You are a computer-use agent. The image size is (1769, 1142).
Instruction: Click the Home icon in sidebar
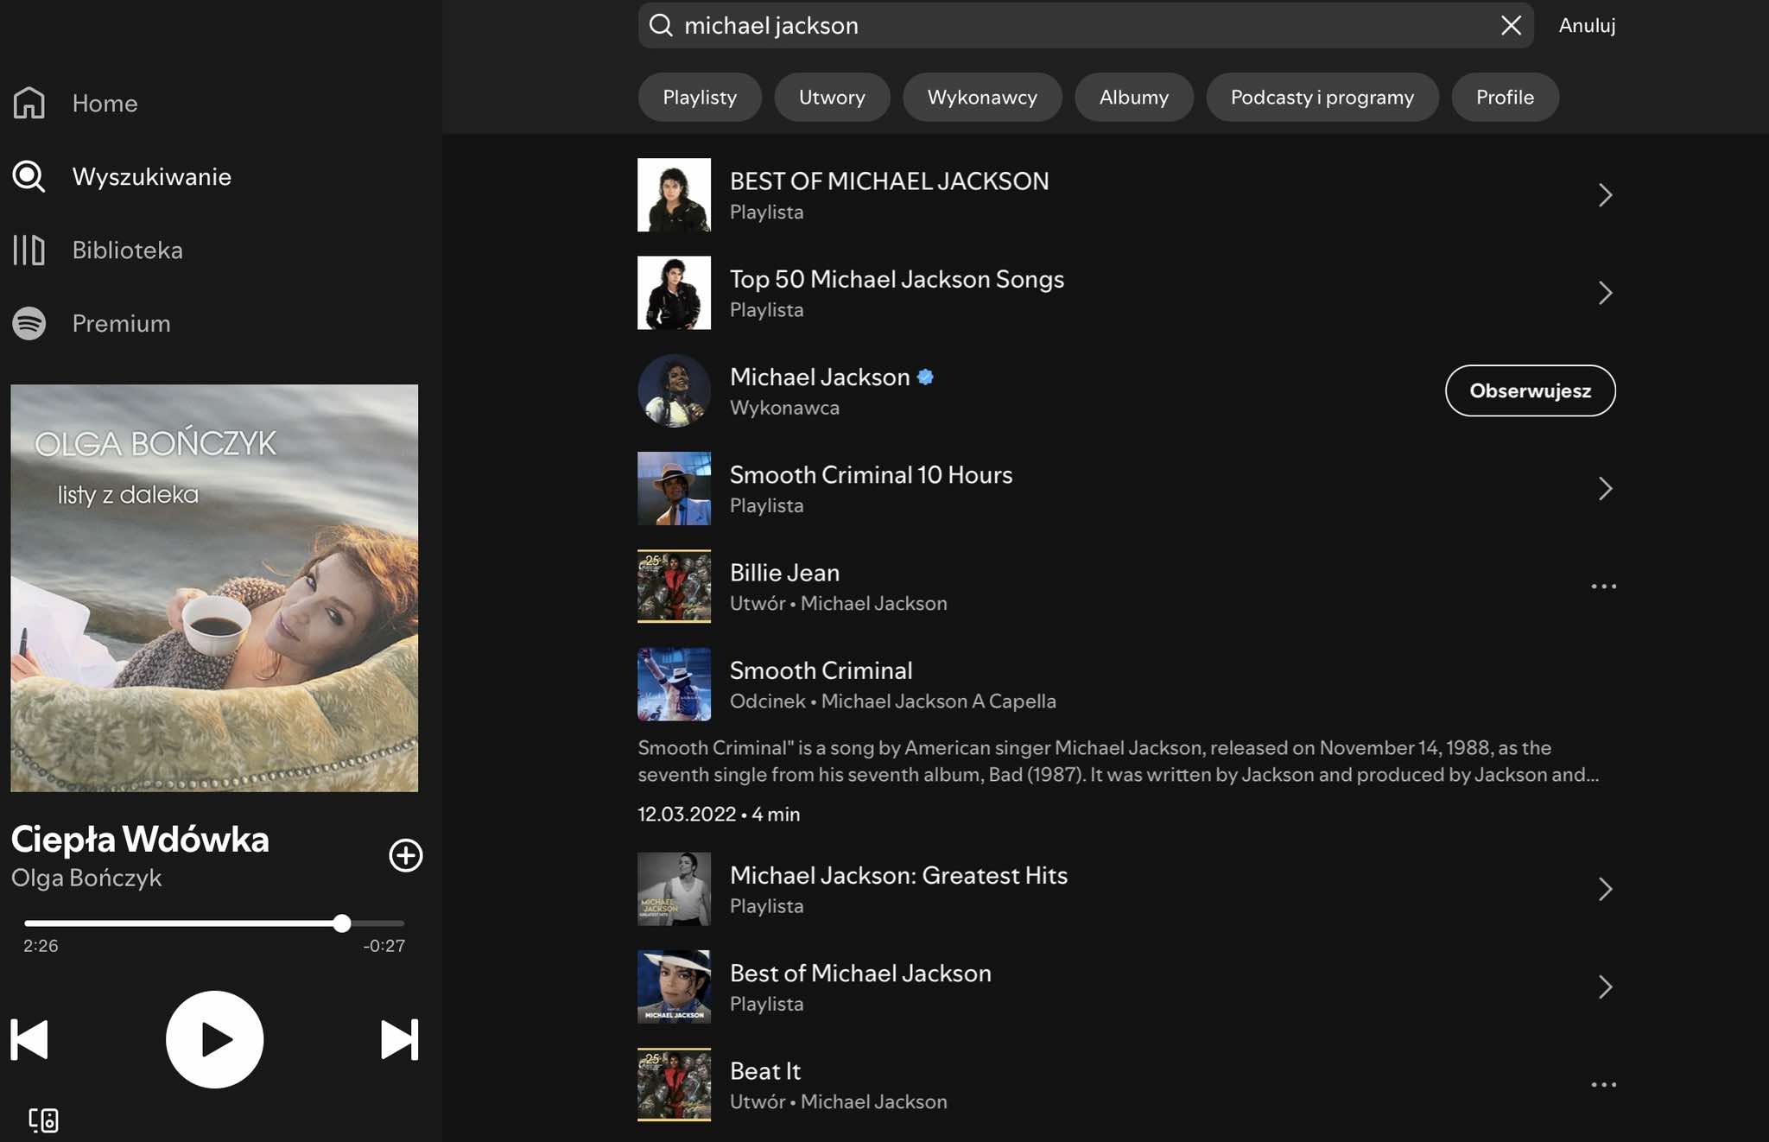click(x=29, y=103)
